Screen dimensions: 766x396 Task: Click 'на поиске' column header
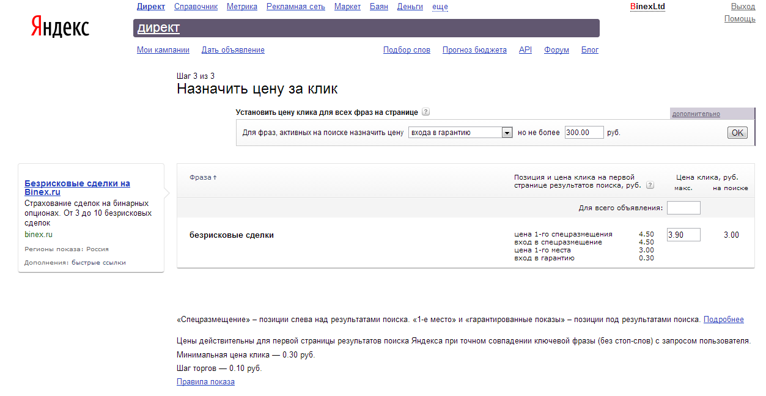pos(731,188)
